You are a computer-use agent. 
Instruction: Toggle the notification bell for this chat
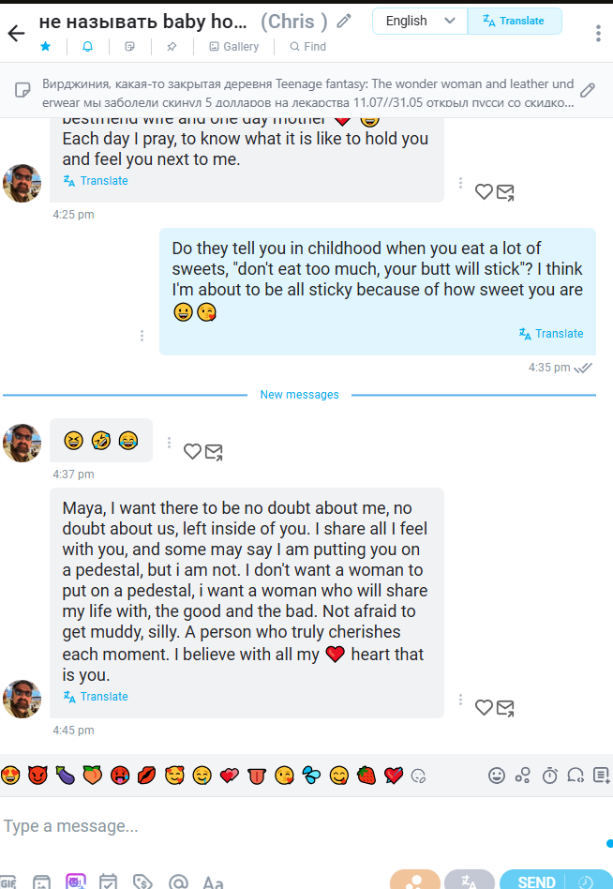click(88, 47)
